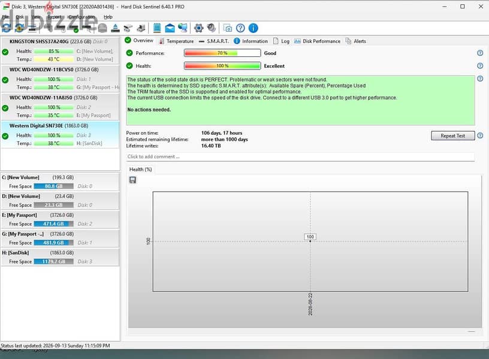Click the Repeat Test button
Viewport: 489px width, 359px height.
click(453, 135)
